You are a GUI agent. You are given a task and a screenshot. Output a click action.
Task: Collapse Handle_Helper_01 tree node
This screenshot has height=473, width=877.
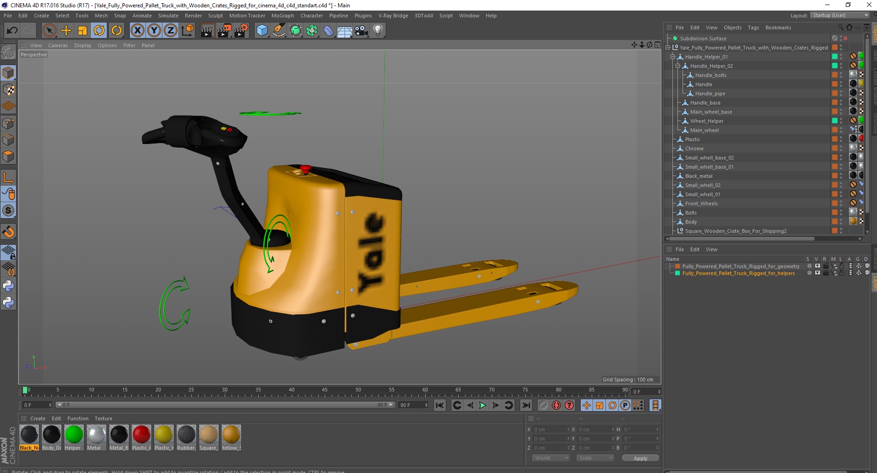(673, 57)
